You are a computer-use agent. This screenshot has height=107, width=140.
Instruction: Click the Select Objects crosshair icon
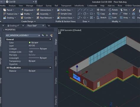click(47, 35)
